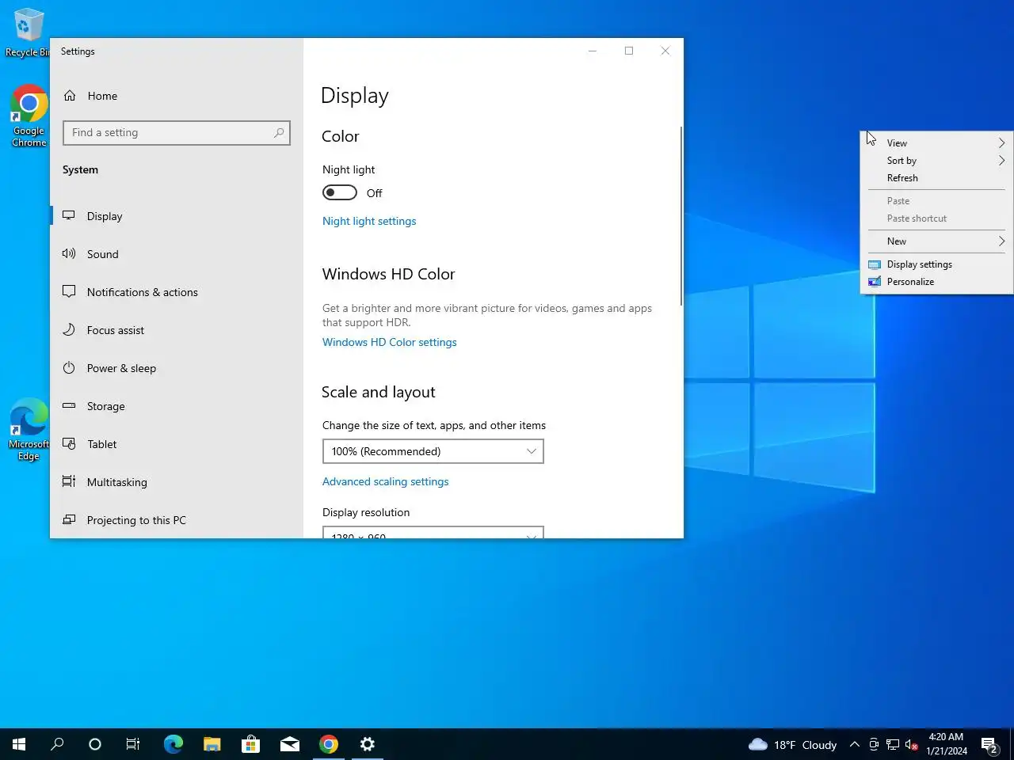Open the notification center icon
This screenshot has height=760, width=1014.
pyautogui.click(x=989, y=744)
